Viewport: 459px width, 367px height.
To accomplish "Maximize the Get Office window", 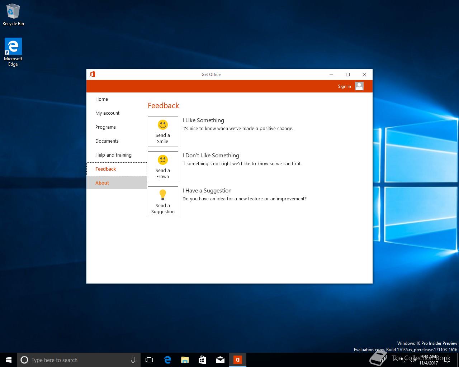I will pos(348,75).
